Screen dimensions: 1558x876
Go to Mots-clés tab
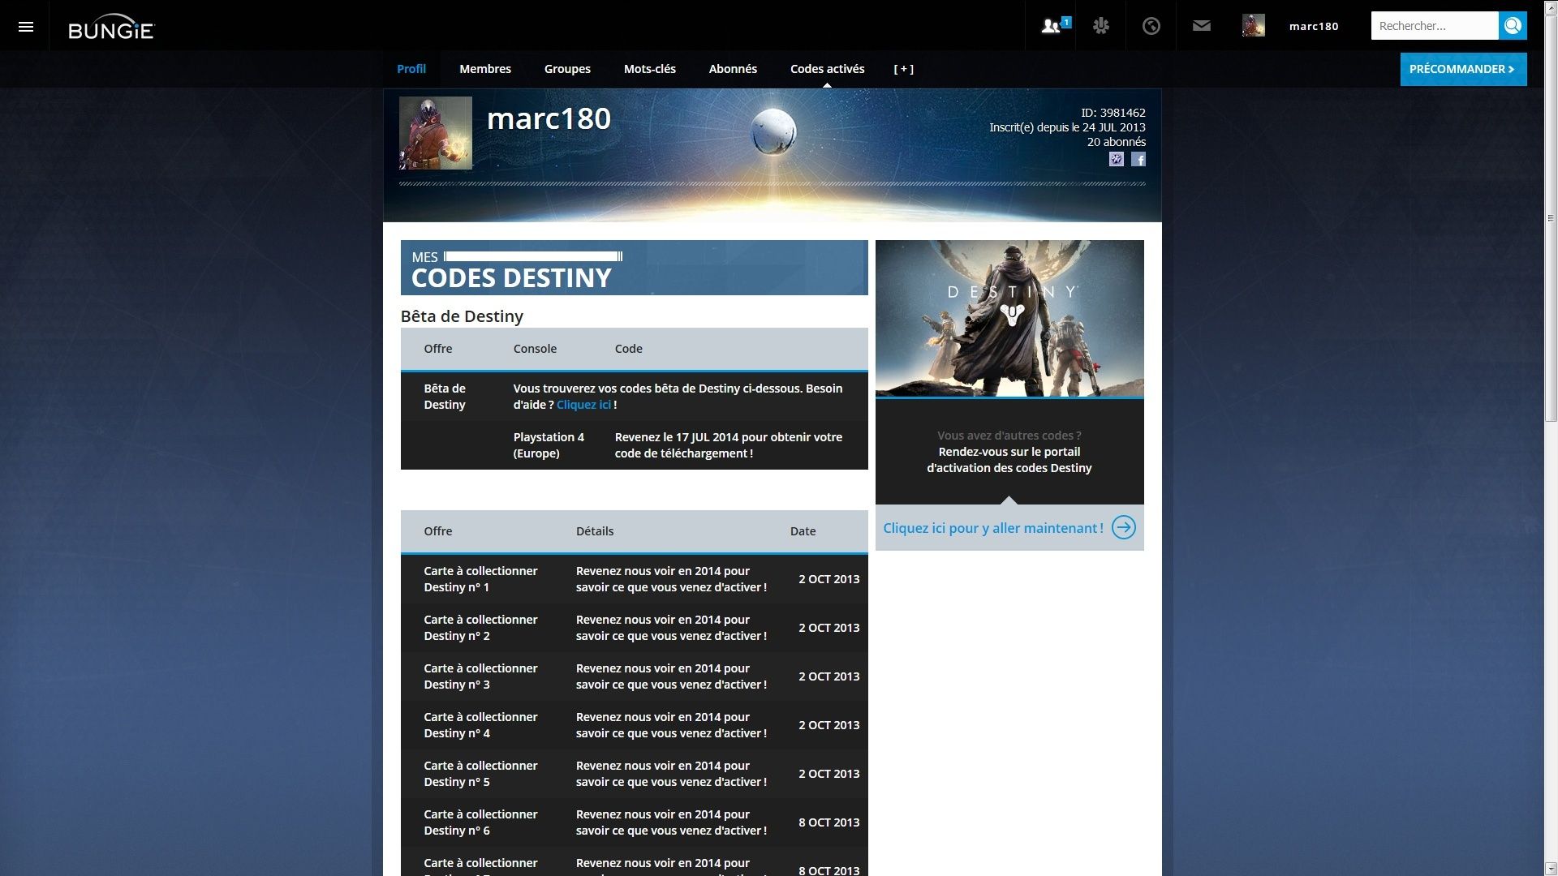(650, 69)
